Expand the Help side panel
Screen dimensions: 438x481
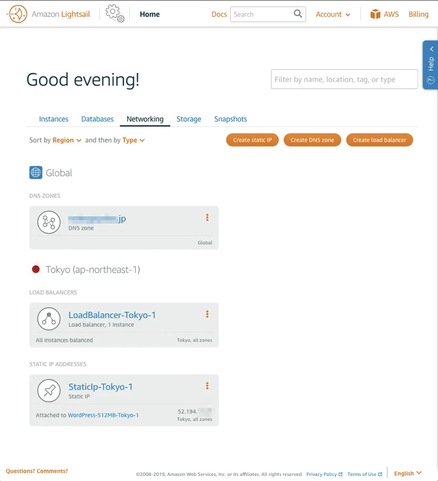431,65
